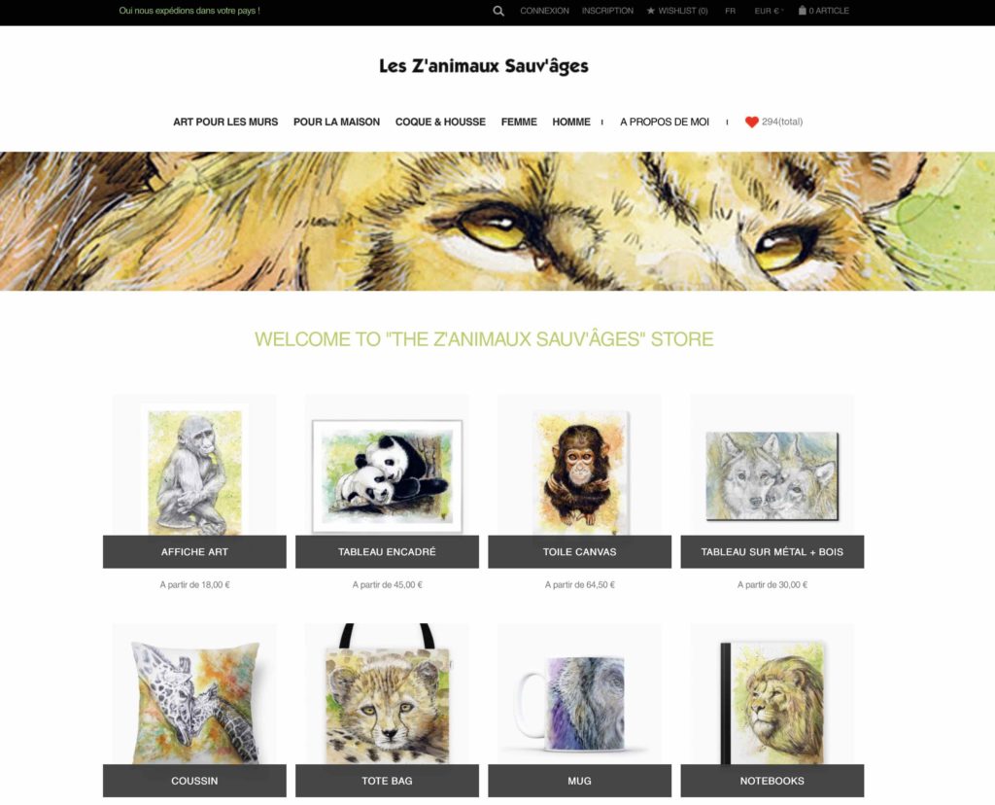Click the Les Z'animaux Sauv'âges logo
The height and width of the screenshot is (805, 995).
click(484, 66)
